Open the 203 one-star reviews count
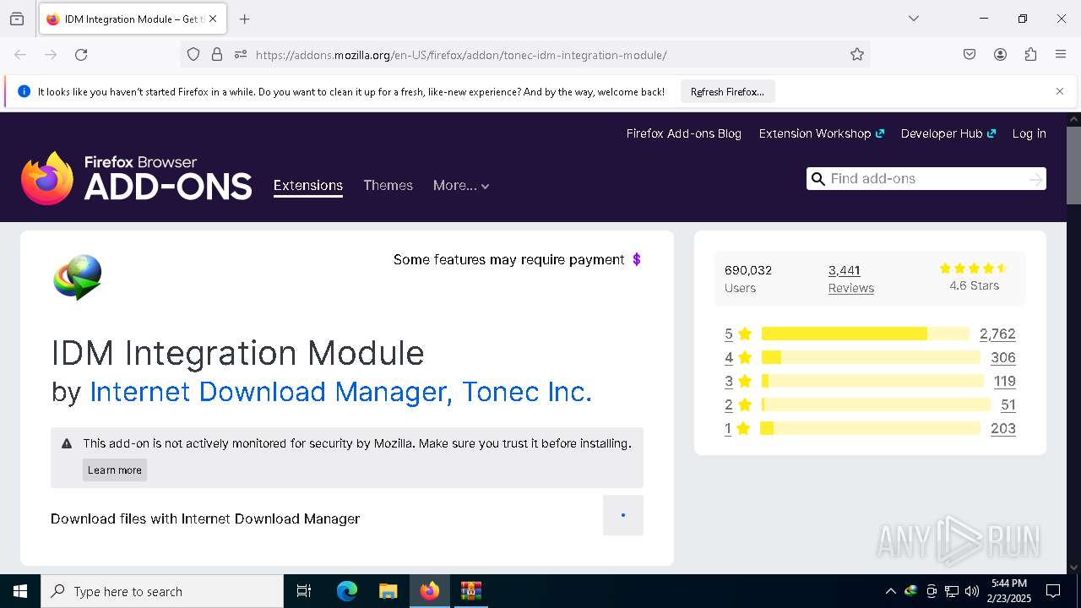This screenshot has height=608, width=1081. pyautogui.click(x=1003, y=428)
